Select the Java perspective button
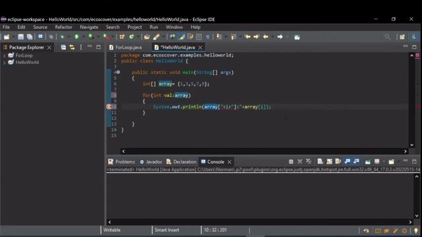The height and width of the screenshot is (237, 422). (413, 37)
